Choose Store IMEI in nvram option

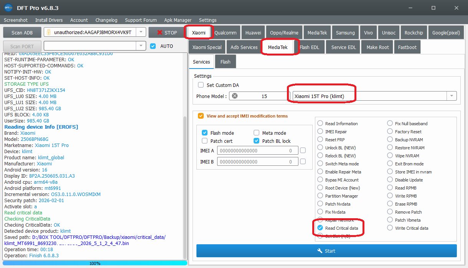(390, 172)
